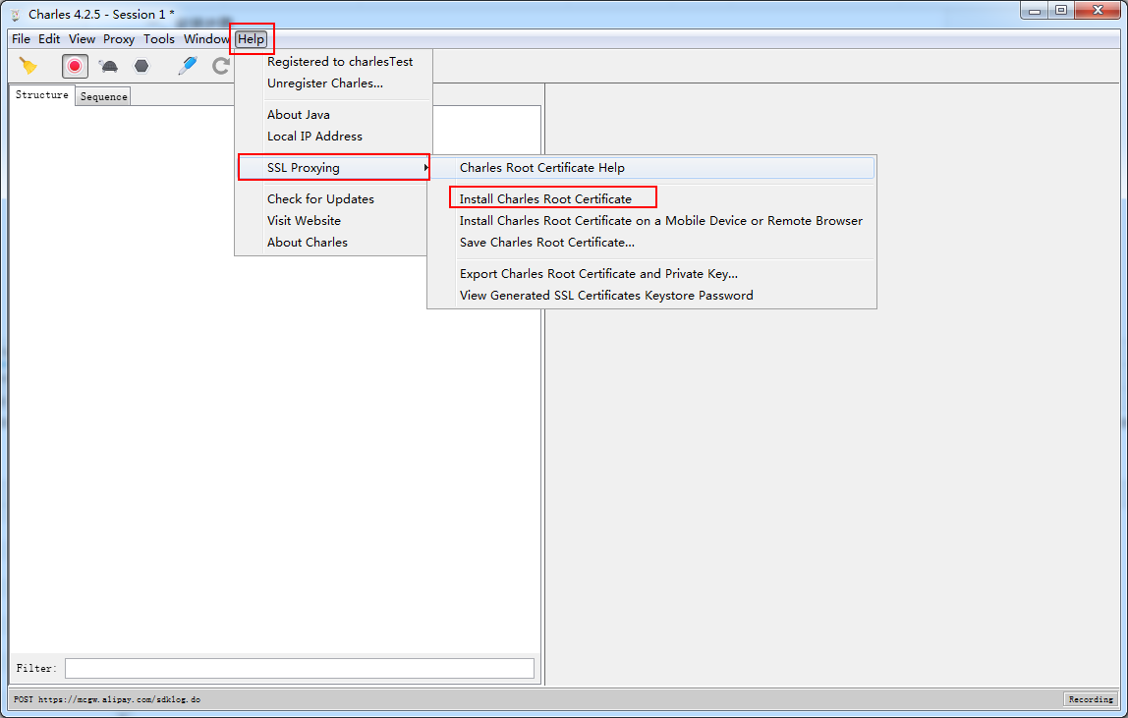This screenshot has width=1128, height=718.
Task: Open the Proxy menu
Action: (x=119, y=39)
